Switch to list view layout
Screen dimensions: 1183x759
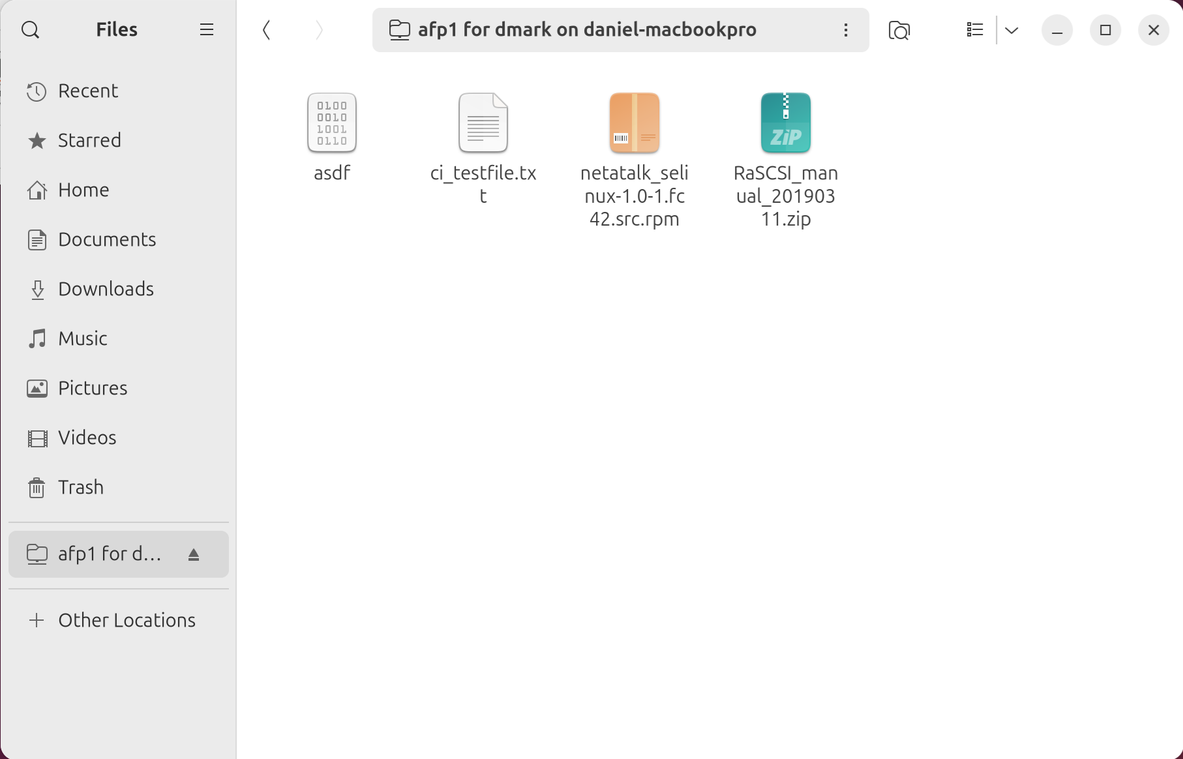pyautogui.click(x=974, y=30)
